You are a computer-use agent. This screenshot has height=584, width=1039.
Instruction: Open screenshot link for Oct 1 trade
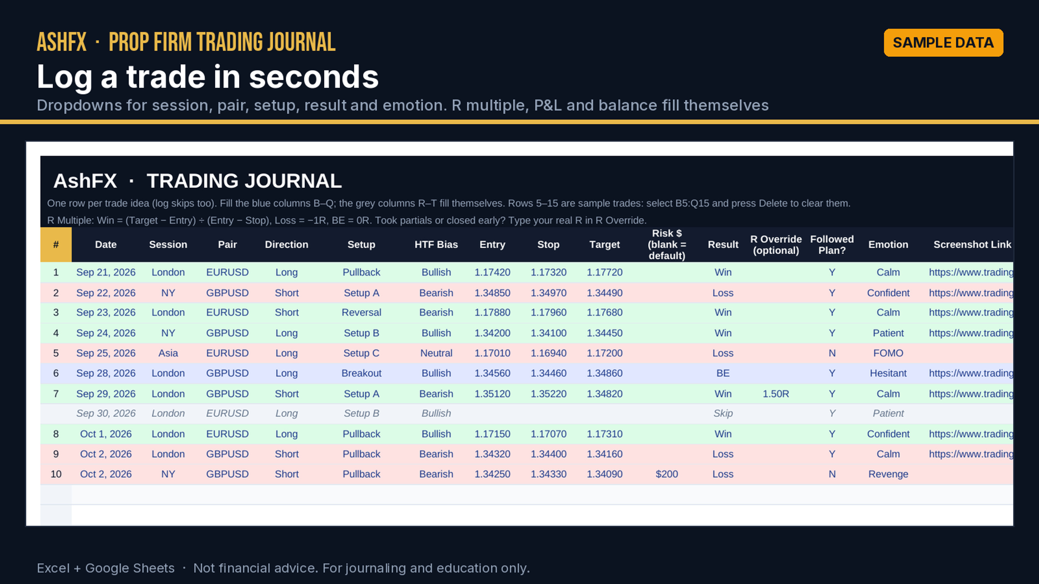click(x=971, y=434)
